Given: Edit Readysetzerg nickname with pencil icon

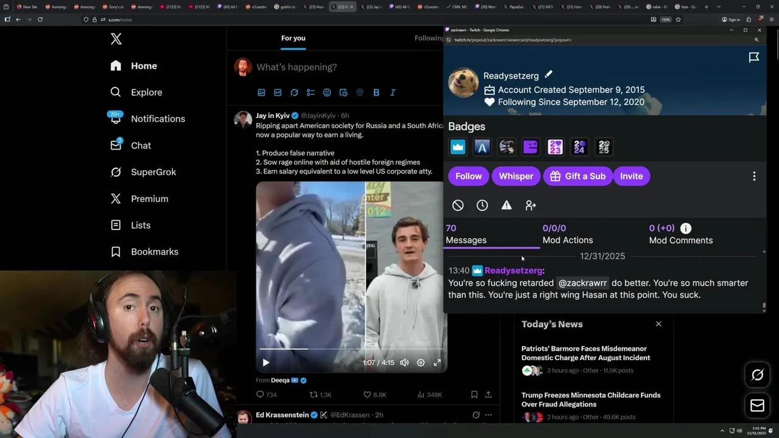Looking at the screenshot, I should coord(548,74).
